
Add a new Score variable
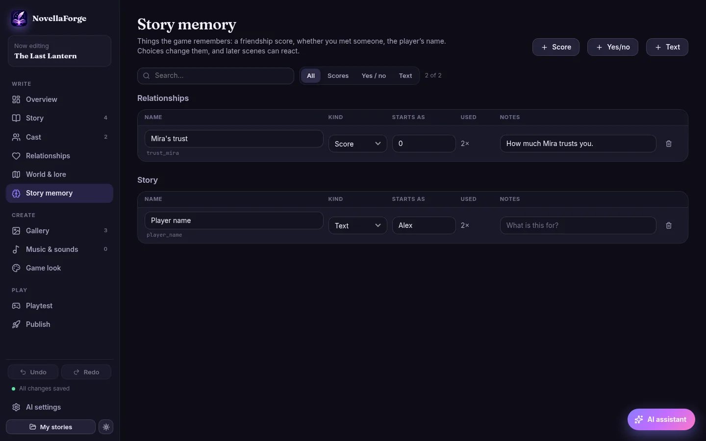[556, 47]
